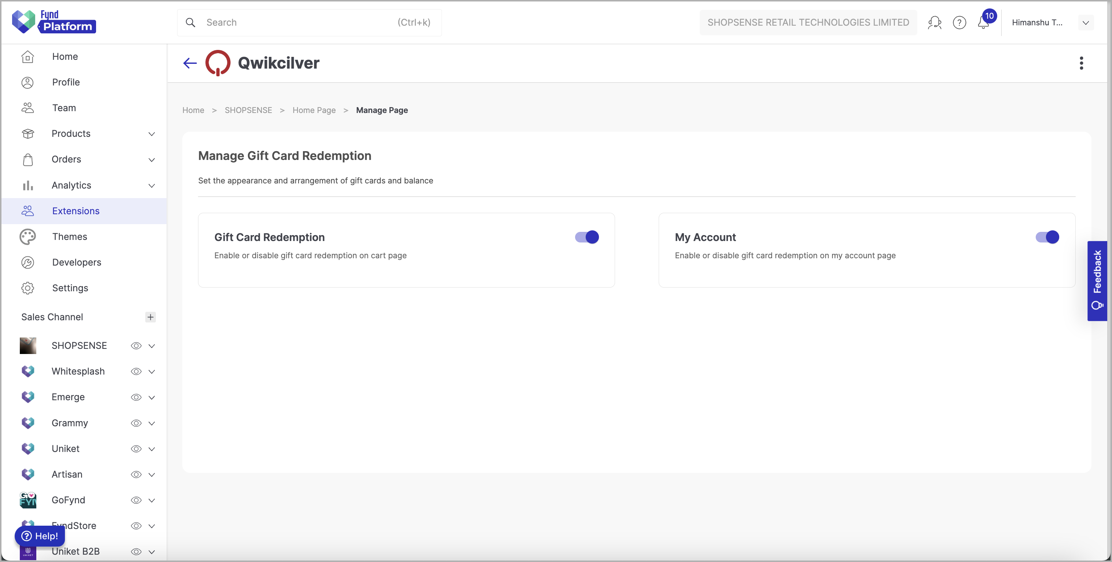This screenshot has width=1112, height=562.
Task: Click the Themes palette icon
Action: click(28, 237)
